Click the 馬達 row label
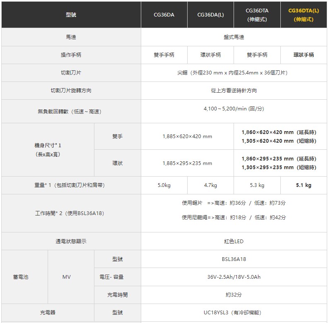The height and width of the screenshot is (323, 328). (x=71, y=37)
